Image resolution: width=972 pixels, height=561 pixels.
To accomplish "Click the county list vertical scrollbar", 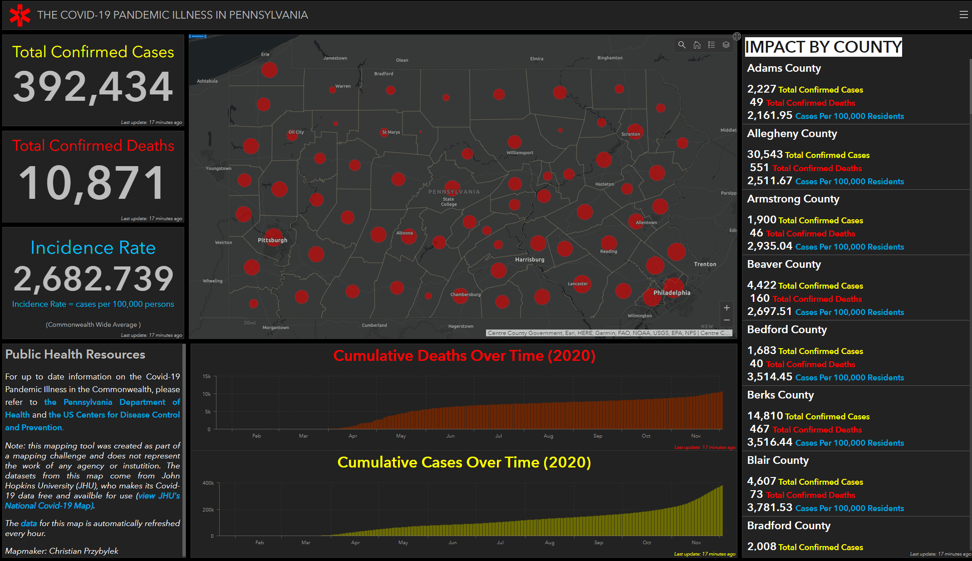I will (970, 86).
